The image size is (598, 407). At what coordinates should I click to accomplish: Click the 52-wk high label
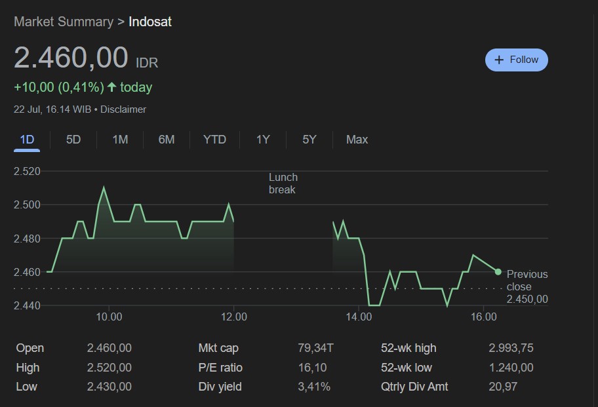tap(409, 348)
